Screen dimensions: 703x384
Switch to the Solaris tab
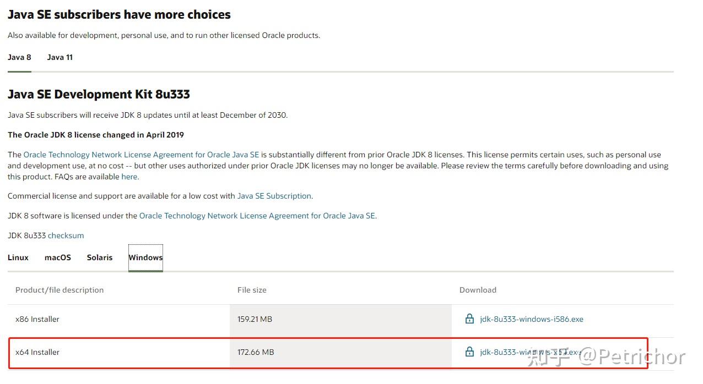click(100, 257)
